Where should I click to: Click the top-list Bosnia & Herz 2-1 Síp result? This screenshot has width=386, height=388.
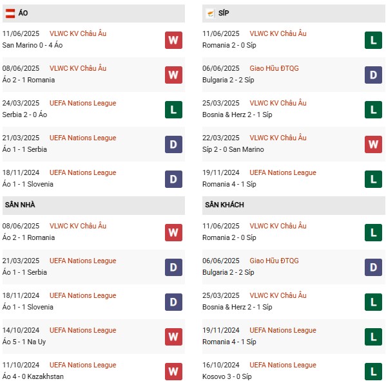coord(237,115)
